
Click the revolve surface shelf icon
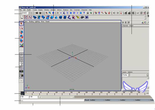pos(39,17)
